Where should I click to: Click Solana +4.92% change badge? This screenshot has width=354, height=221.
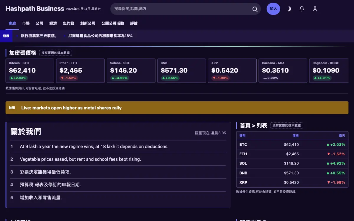(119, 78)
